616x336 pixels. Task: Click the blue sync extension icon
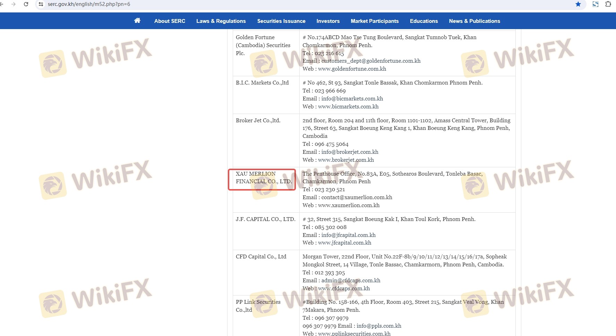pos(596,4)
